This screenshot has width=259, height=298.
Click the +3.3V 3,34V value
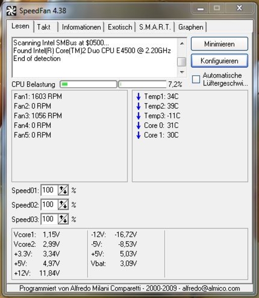(x=51, y=254)
